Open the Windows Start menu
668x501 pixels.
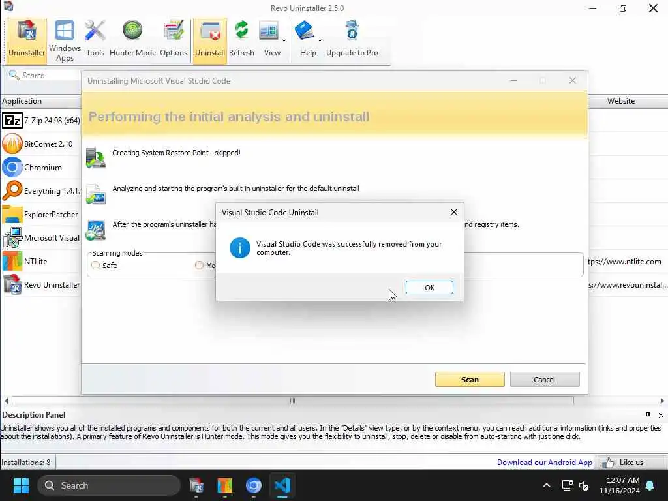tap(21, 485)
